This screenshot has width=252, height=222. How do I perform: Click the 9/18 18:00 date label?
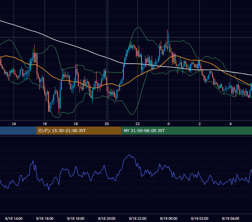[x=76, y=218]
